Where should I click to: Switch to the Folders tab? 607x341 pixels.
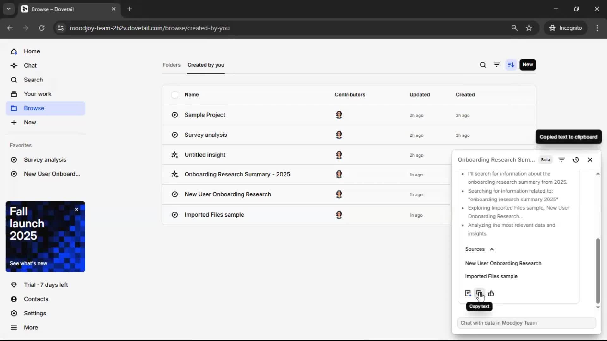pyautogui.click(x=171, y=65)
